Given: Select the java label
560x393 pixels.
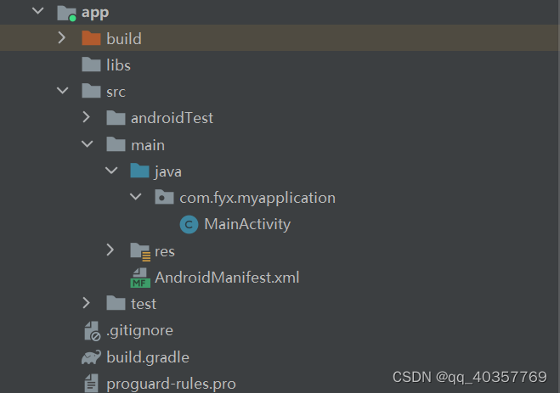Looking at the screenshot, I should [168, 172].
